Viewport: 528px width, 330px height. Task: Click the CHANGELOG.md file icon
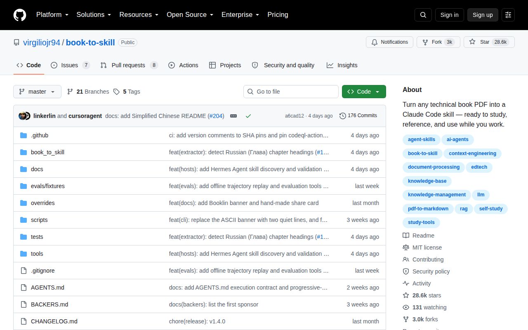point(24,321)
